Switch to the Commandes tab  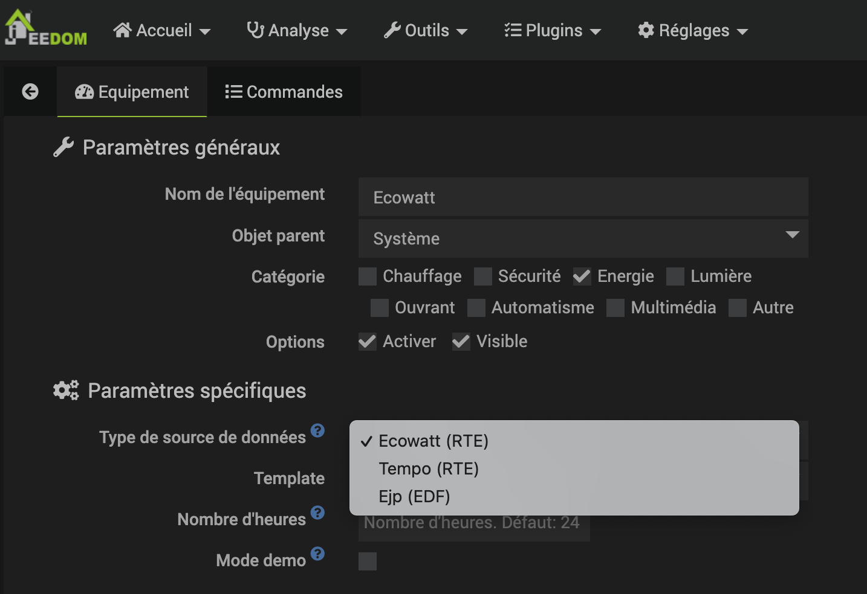click(x=284, y=92)
